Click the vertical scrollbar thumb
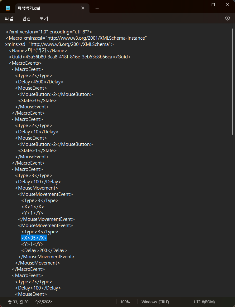The height and width of the screenshot is (307, 235). [x=233, y=82]
